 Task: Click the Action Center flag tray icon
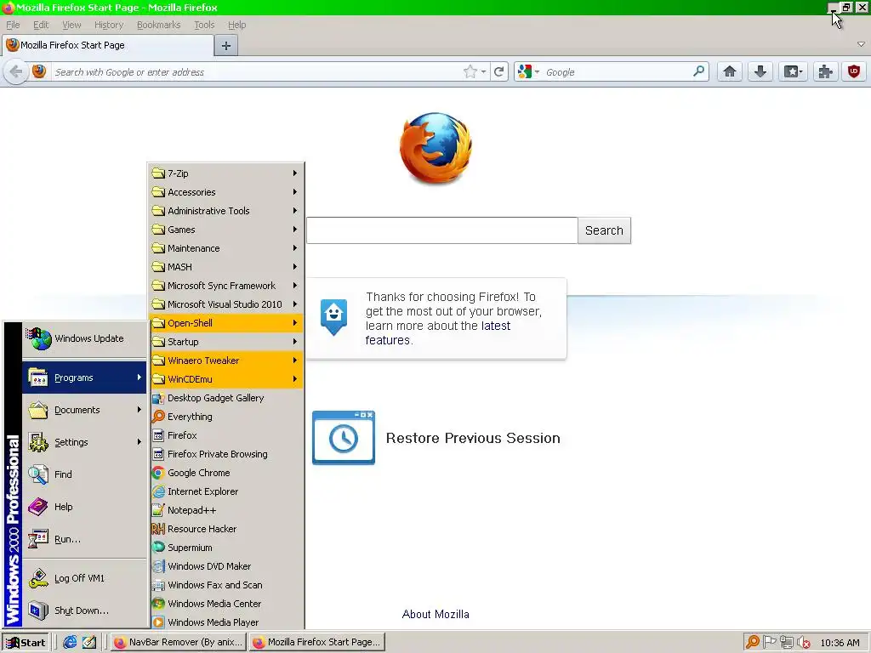pos(769,642)
